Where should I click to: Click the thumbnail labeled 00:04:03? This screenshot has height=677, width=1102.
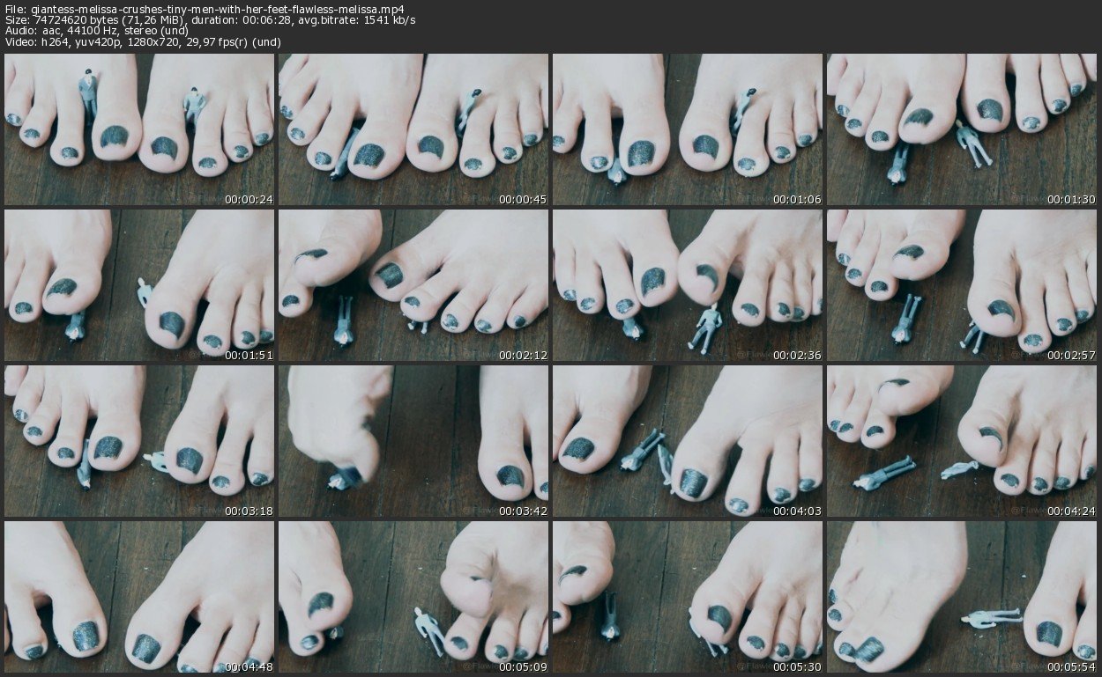tap(688, 441)
